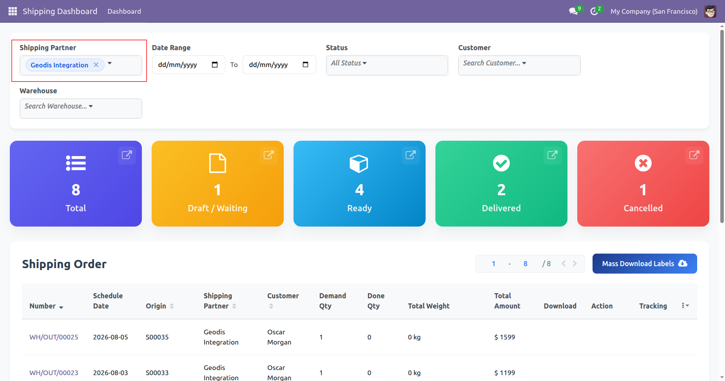Remove the Geodis Integration tag
Image resolution: width=725 pixels, height=381 pixels.
(96, 65)
